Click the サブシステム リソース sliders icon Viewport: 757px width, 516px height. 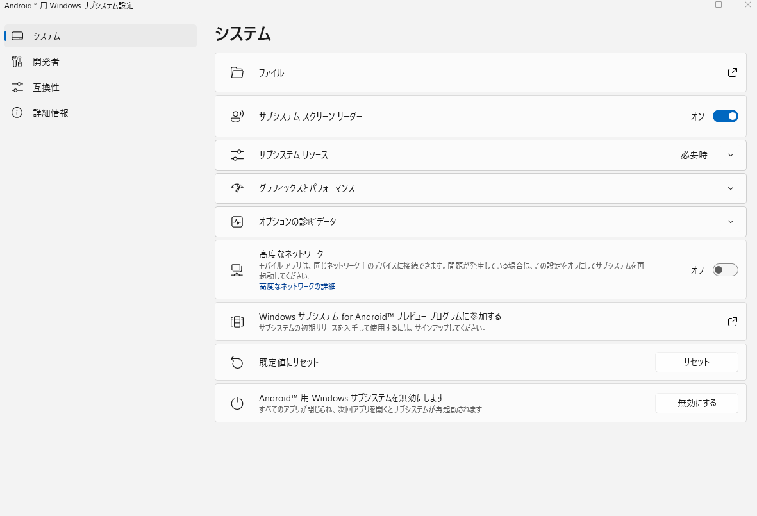coord(237,155)
